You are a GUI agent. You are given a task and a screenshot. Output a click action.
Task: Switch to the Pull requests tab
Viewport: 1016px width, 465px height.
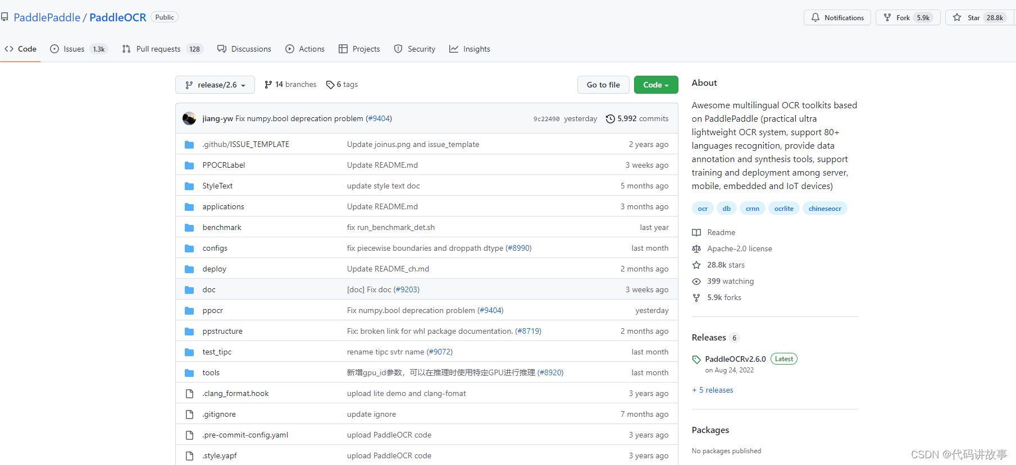[x=162, y=49]
